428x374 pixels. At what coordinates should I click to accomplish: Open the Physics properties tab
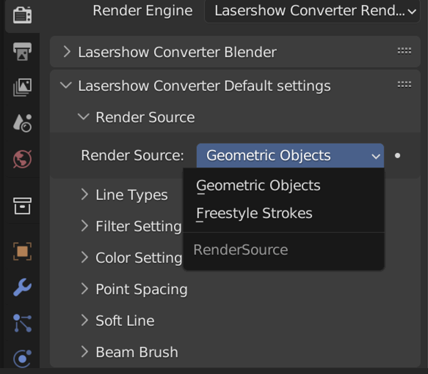22,358
